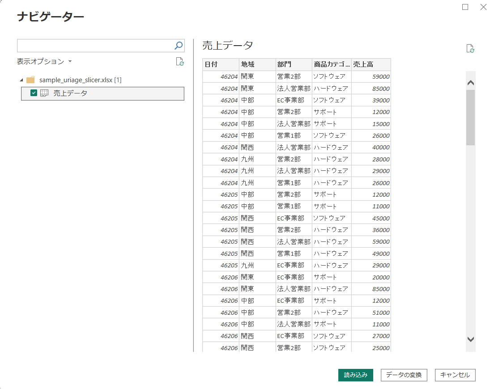Click the cell showing 20000

pos(371,277)
